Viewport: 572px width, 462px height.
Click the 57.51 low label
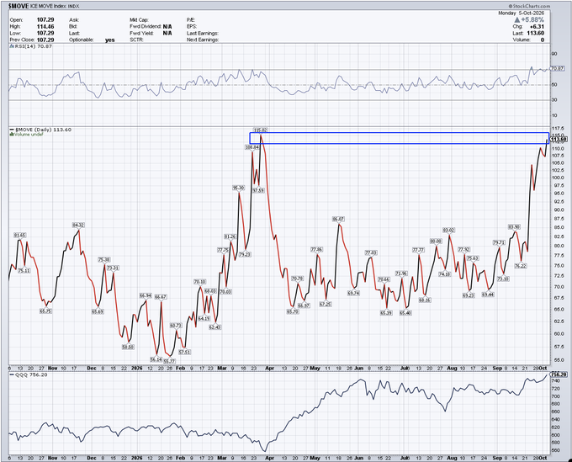tap(184, 352)
